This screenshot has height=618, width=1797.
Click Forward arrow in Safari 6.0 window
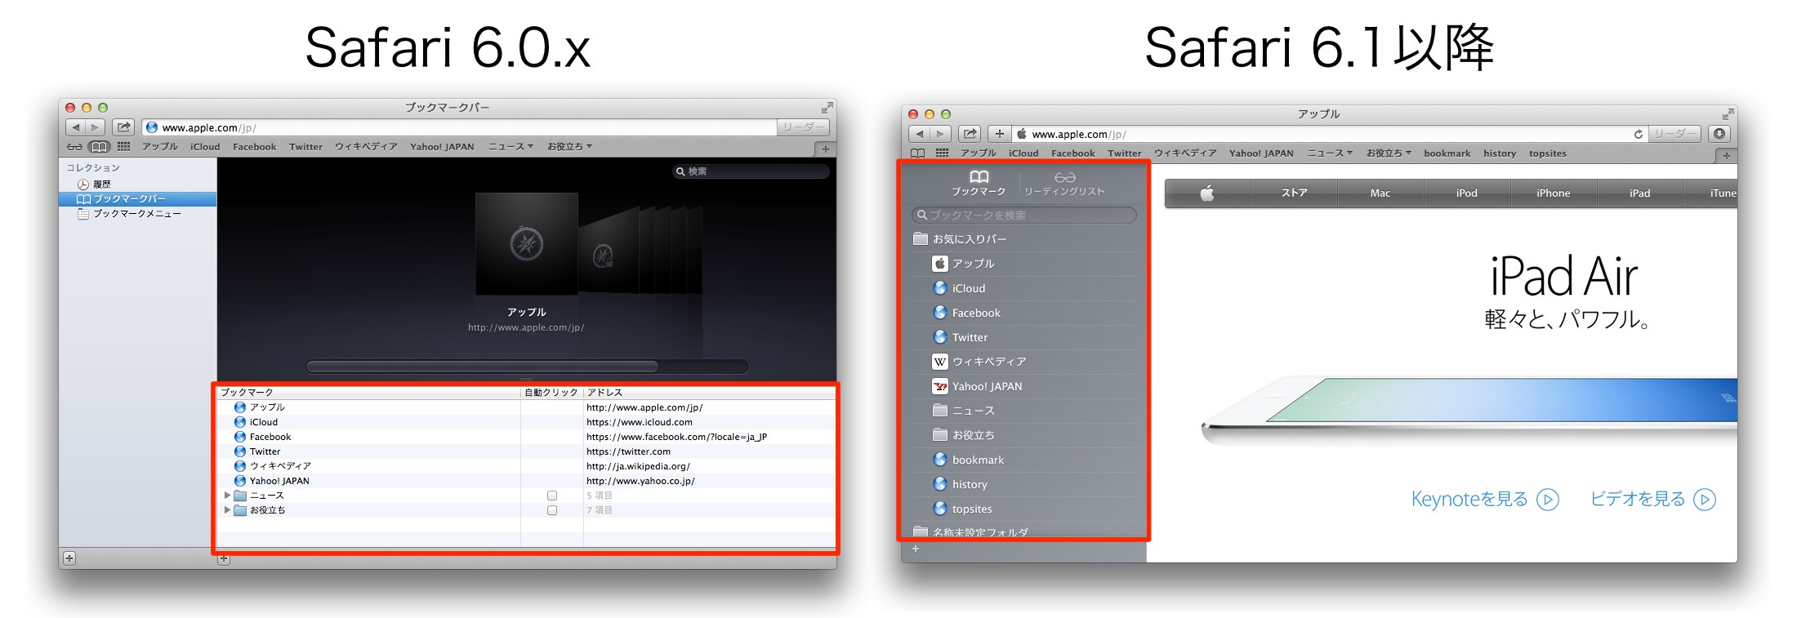coord(96,127)
